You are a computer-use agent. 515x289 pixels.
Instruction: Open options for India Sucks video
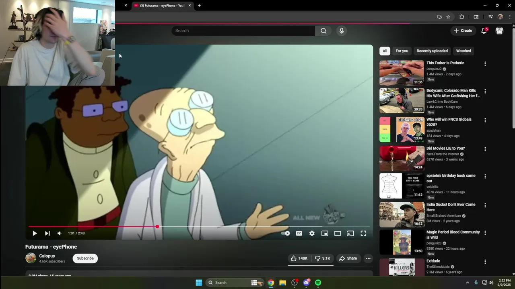tap(485, 206)
